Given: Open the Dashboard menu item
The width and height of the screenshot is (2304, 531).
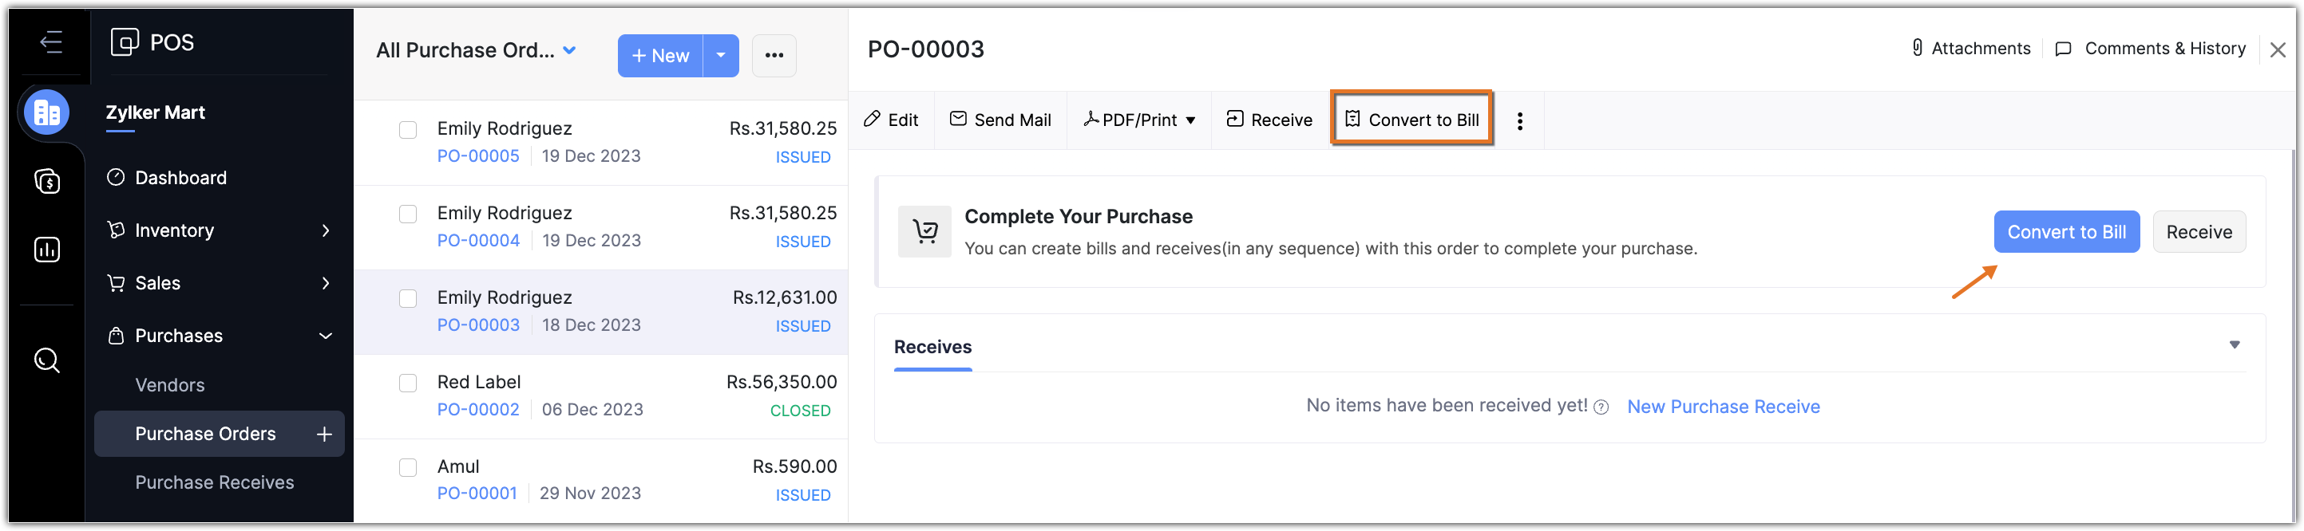Looking at the screenshot, I should (180, 178).
